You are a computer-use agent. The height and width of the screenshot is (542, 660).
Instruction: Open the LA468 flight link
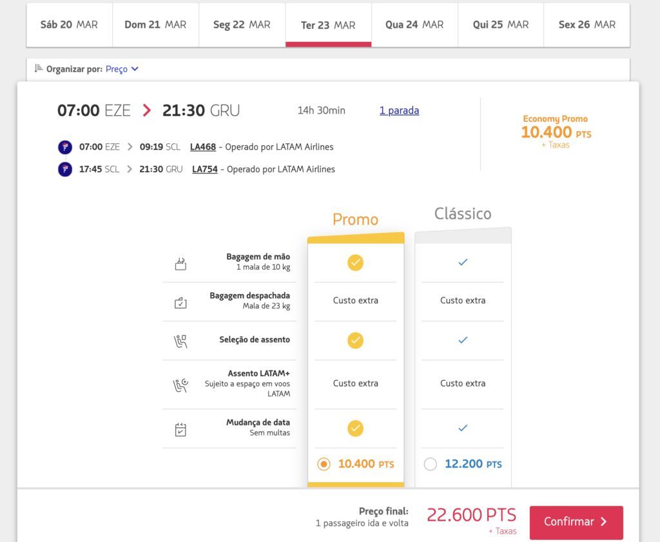coord(203,146)
